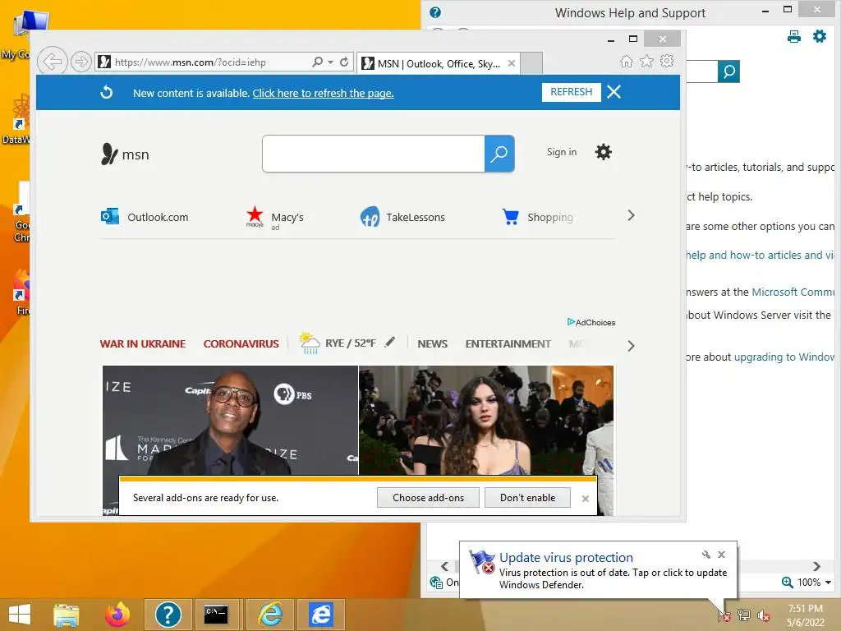Click the circular refresh icon in blue banner
Image resolution: width=841 pixels, height=631 pixels.
coord(107,92)
